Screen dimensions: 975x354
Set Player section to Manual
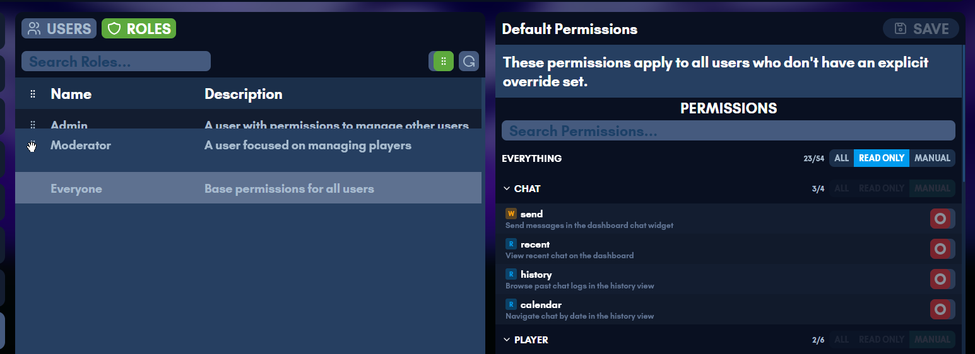click(932, 340)
